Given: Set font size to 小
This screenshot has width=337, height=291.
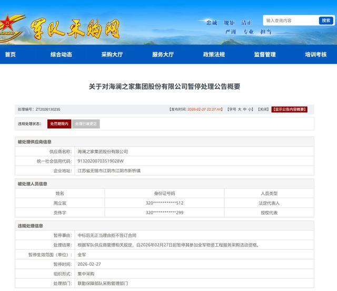Looking at the screenshot, I should 250,109.
